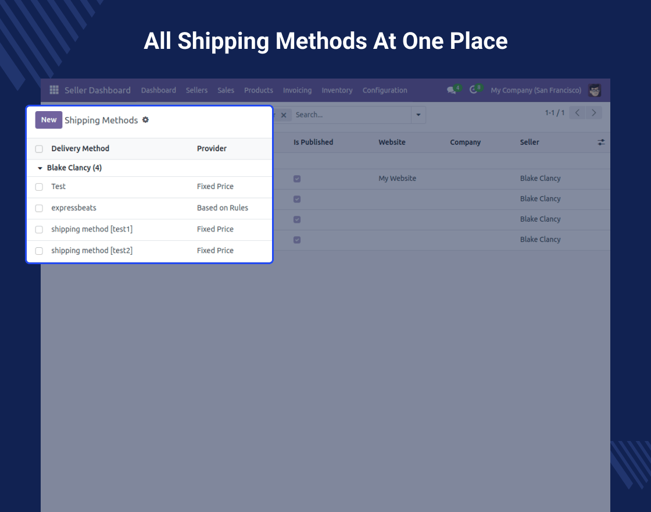Viewport: 651px width, 512px height.
Task: Open the Invoicing menu
Action: 297,90
